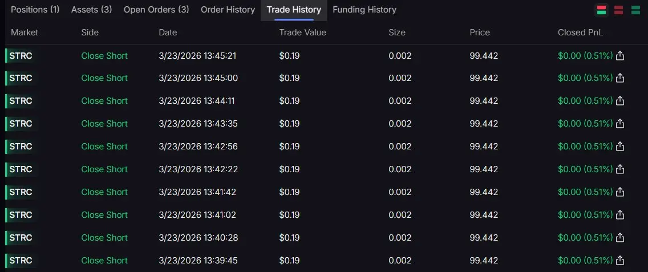Share the 13:40:28 trade PnL
The image size is (648, 272).
620,238
